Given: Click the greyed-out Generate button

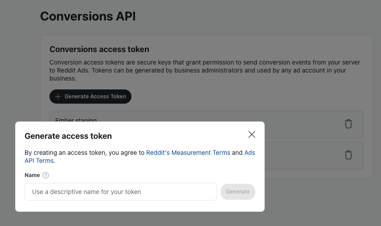Looking at the screenshot, I should click(x=238, y=192).
